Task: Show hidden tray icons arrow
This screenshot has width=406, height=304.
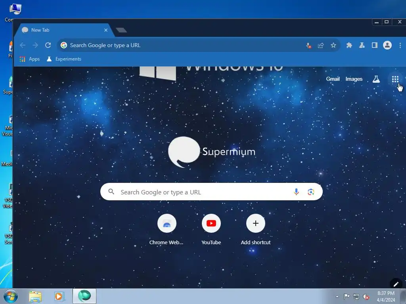Action: tap(337, 296)
